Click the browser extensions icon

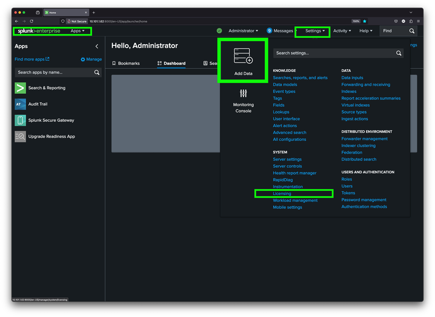pos(411,21)
